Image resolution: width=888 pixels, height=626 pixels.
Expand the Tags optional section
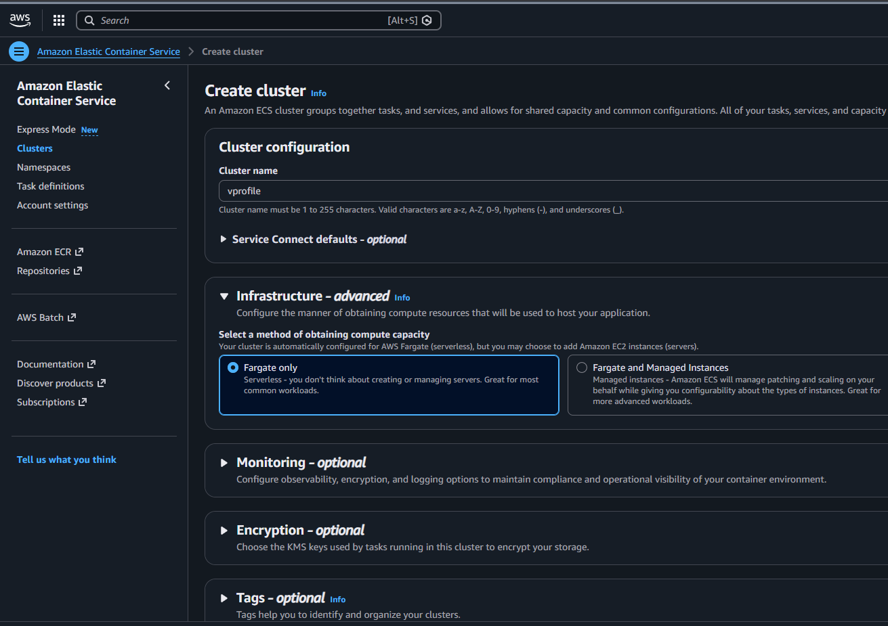224,598
